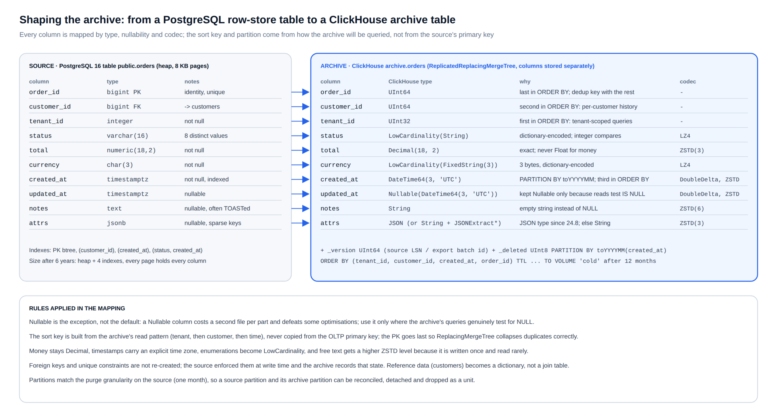Viewport: 777px width, 417px height.
Task: Click archive column name 'attrs'
Action: [330, 223]
